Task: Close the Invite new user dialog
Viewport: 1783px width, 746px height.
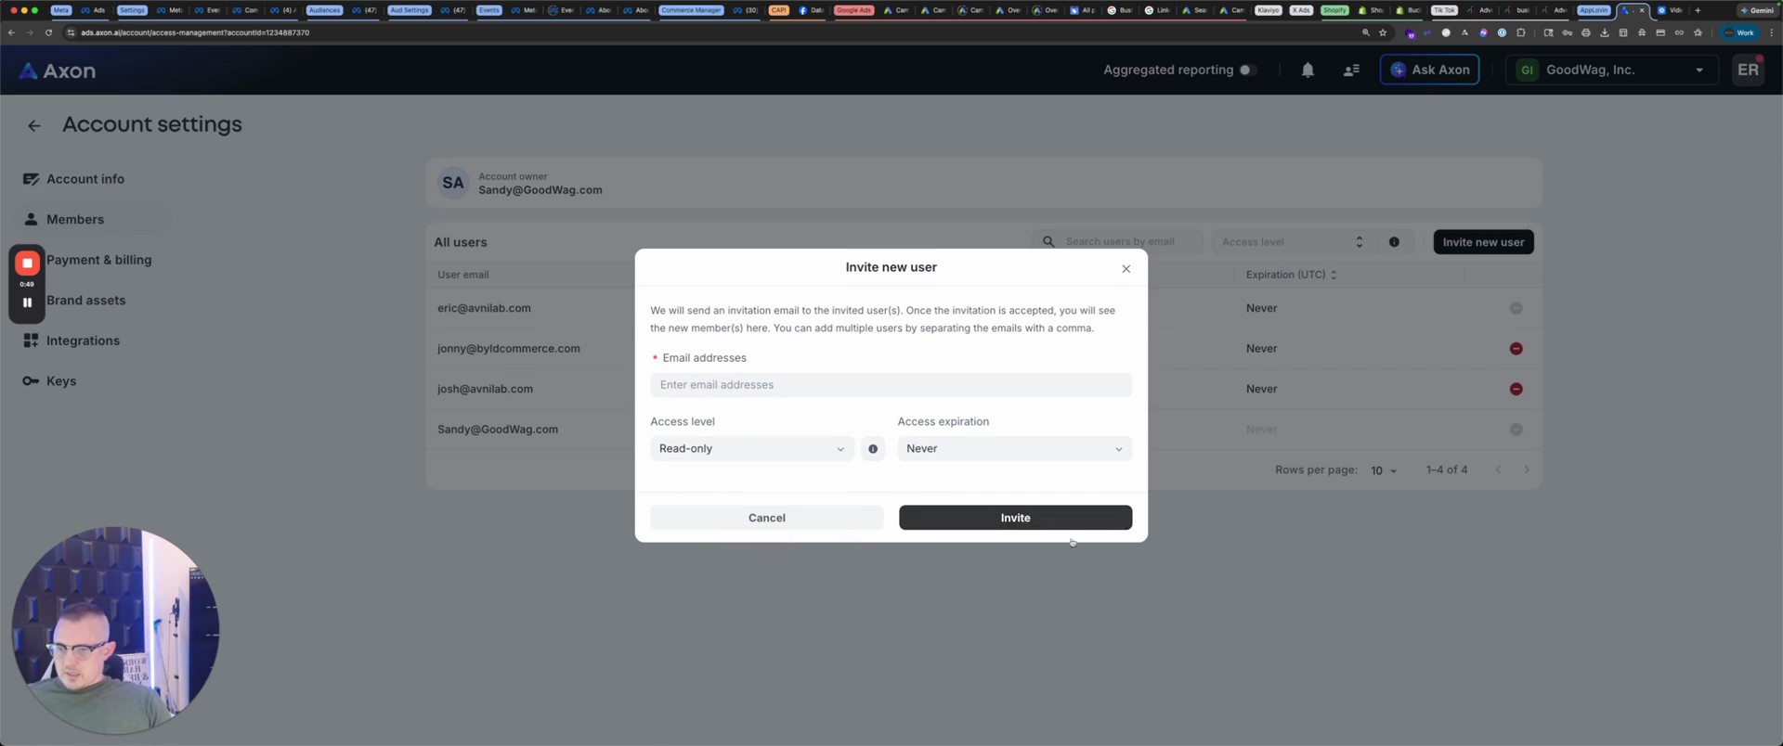Action: [x=1126, y=269]
